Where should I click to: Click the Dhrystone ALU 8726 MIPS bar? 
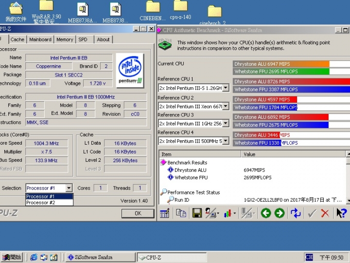291,82
